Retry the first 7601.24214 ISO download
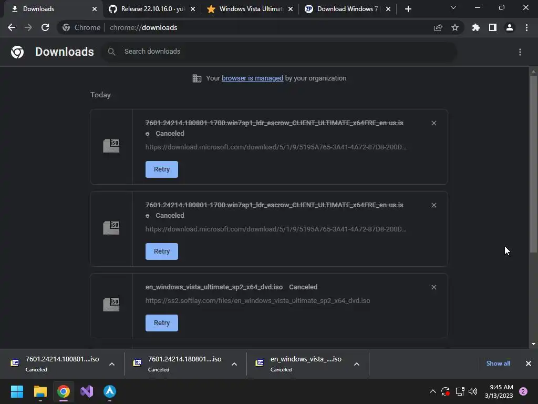The image size is (538, 404). tap(162, 169)
